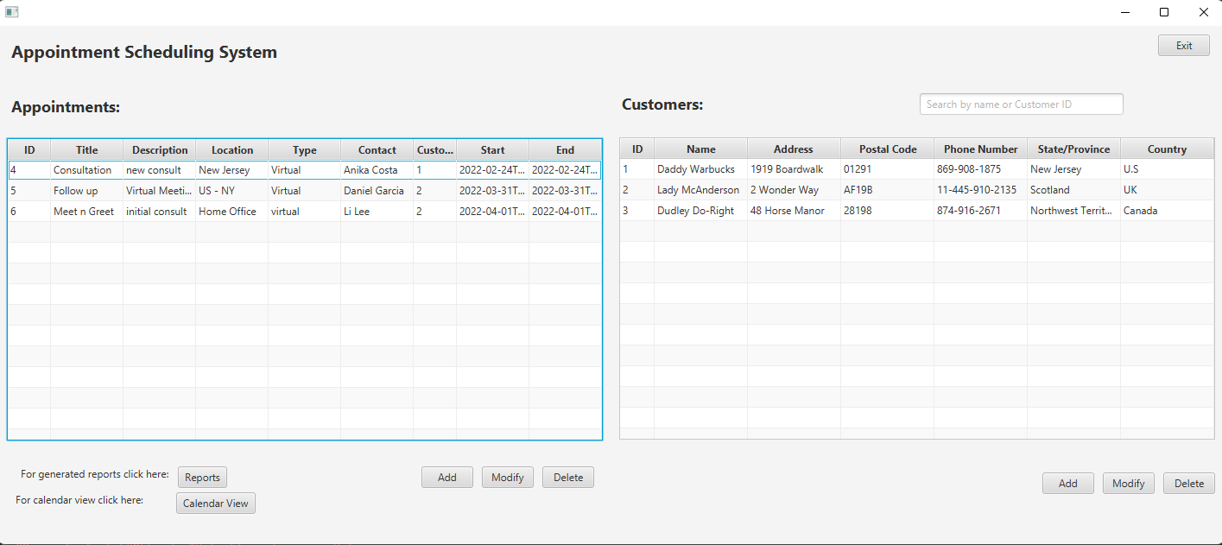Focus the customer search field
This screenshot has height=545, width=1222.
tap(1022, 105)
